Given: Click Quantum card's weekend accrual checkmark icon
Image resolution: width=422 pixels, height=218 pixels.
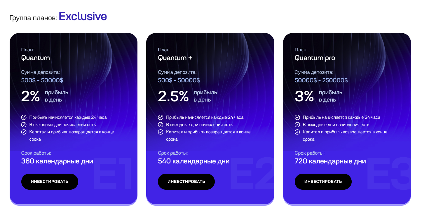Looking at the screenshot, I should tap(24, 125).
